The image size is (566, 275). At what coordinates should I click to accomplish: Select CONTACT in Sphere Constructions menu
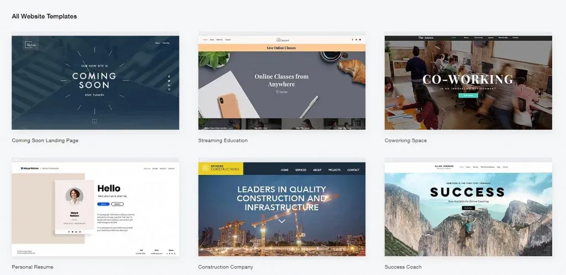(353, 170)
